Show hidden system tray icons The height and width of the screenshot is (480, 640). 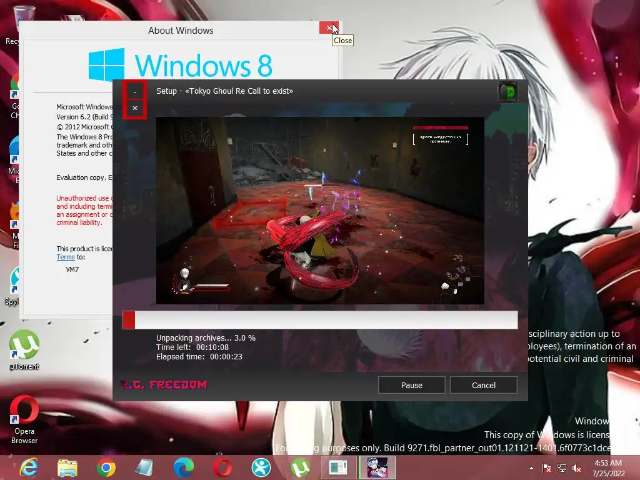[531, 468]
